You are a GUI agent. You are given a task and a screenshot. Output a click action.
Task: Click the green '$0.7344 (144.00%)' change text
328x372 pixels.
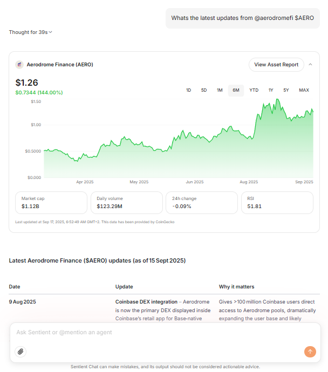point(39,93)
